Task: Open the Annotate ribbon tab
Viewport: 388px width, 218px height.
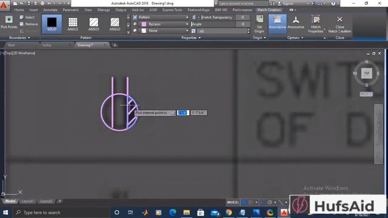Action: pyautogui.click(x=50, y=10)
